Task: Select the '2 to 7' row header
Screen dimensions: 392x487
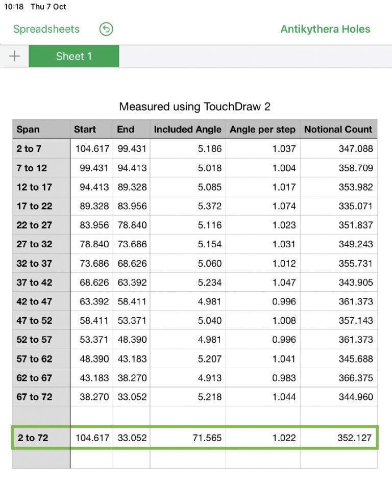Action: click(x=41, y=149)
